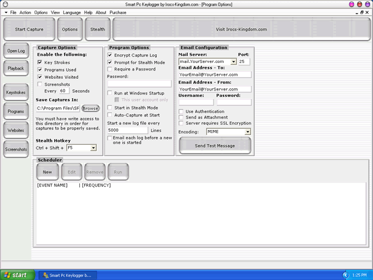373x280 pixels.
Task: Open Log from the sidebar
Action: (x=16, y=51)
